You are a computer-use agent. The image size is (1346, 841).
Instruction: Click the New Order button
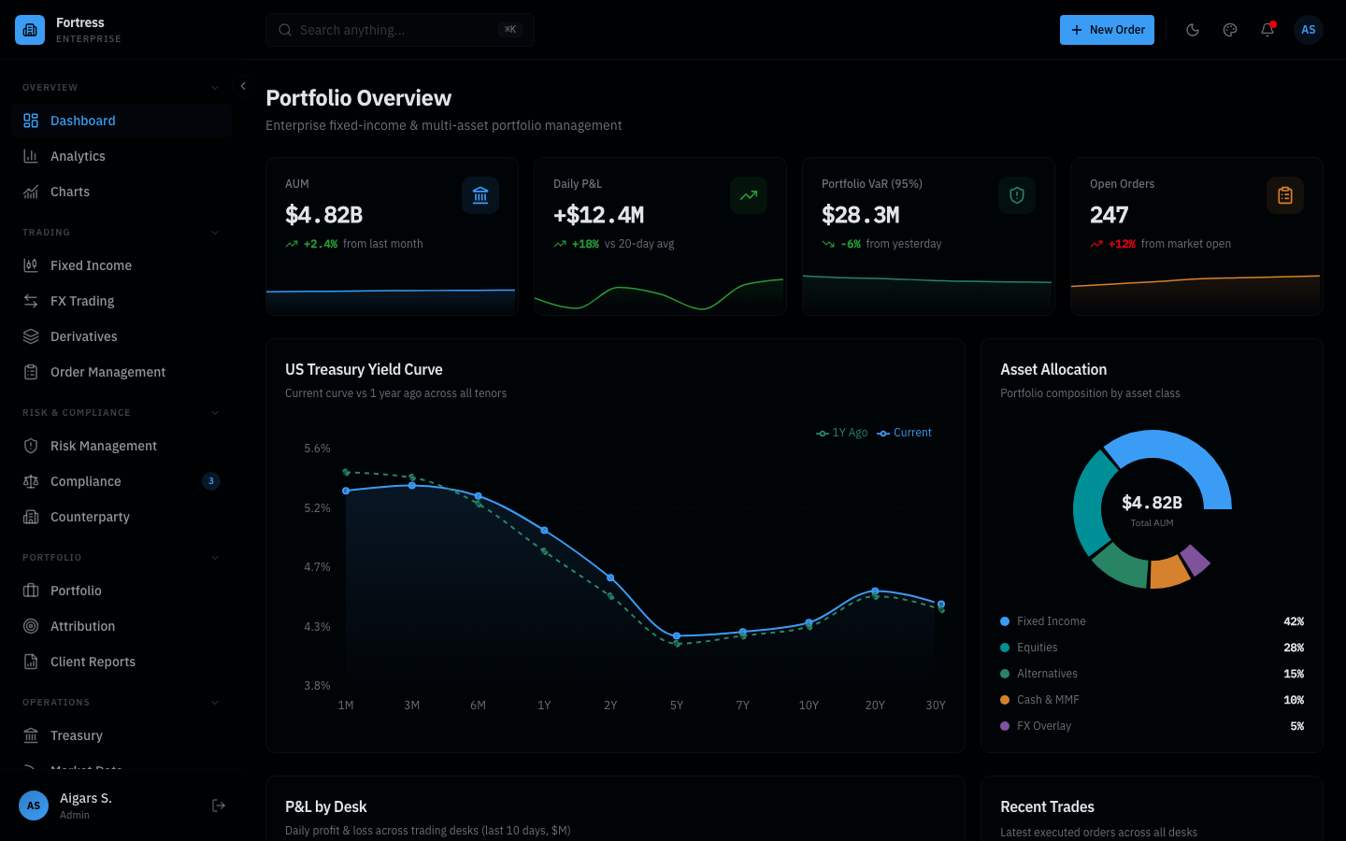point(1107,30)
